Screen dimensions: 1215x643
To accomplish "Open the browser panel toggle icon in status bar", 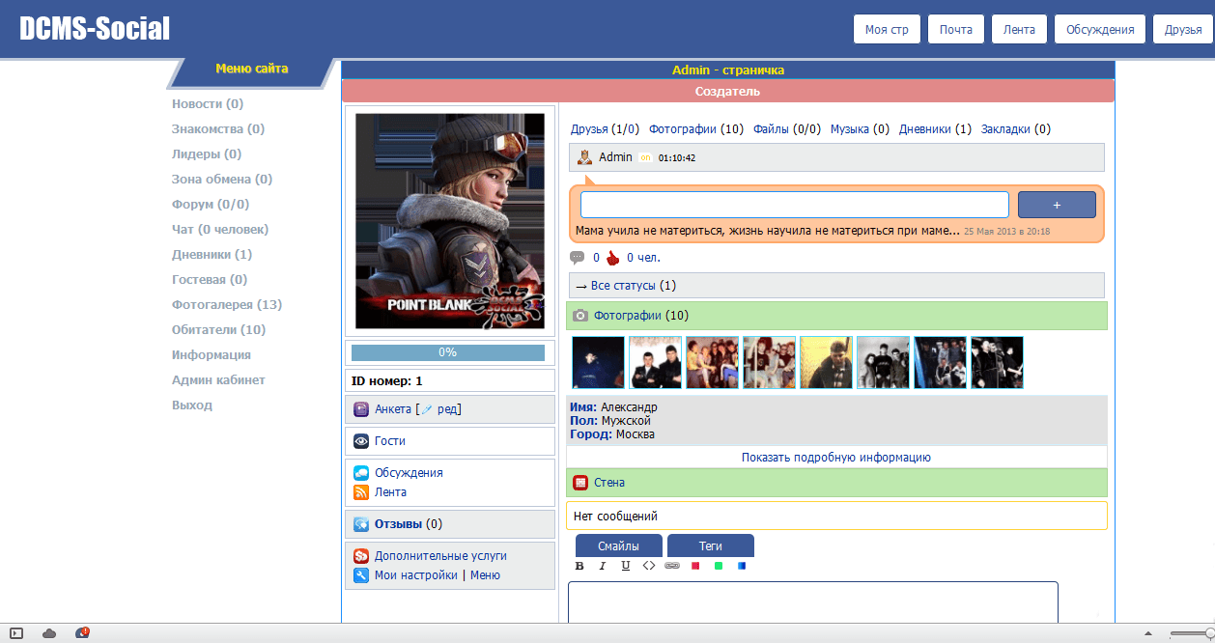I will coord(16,633).
